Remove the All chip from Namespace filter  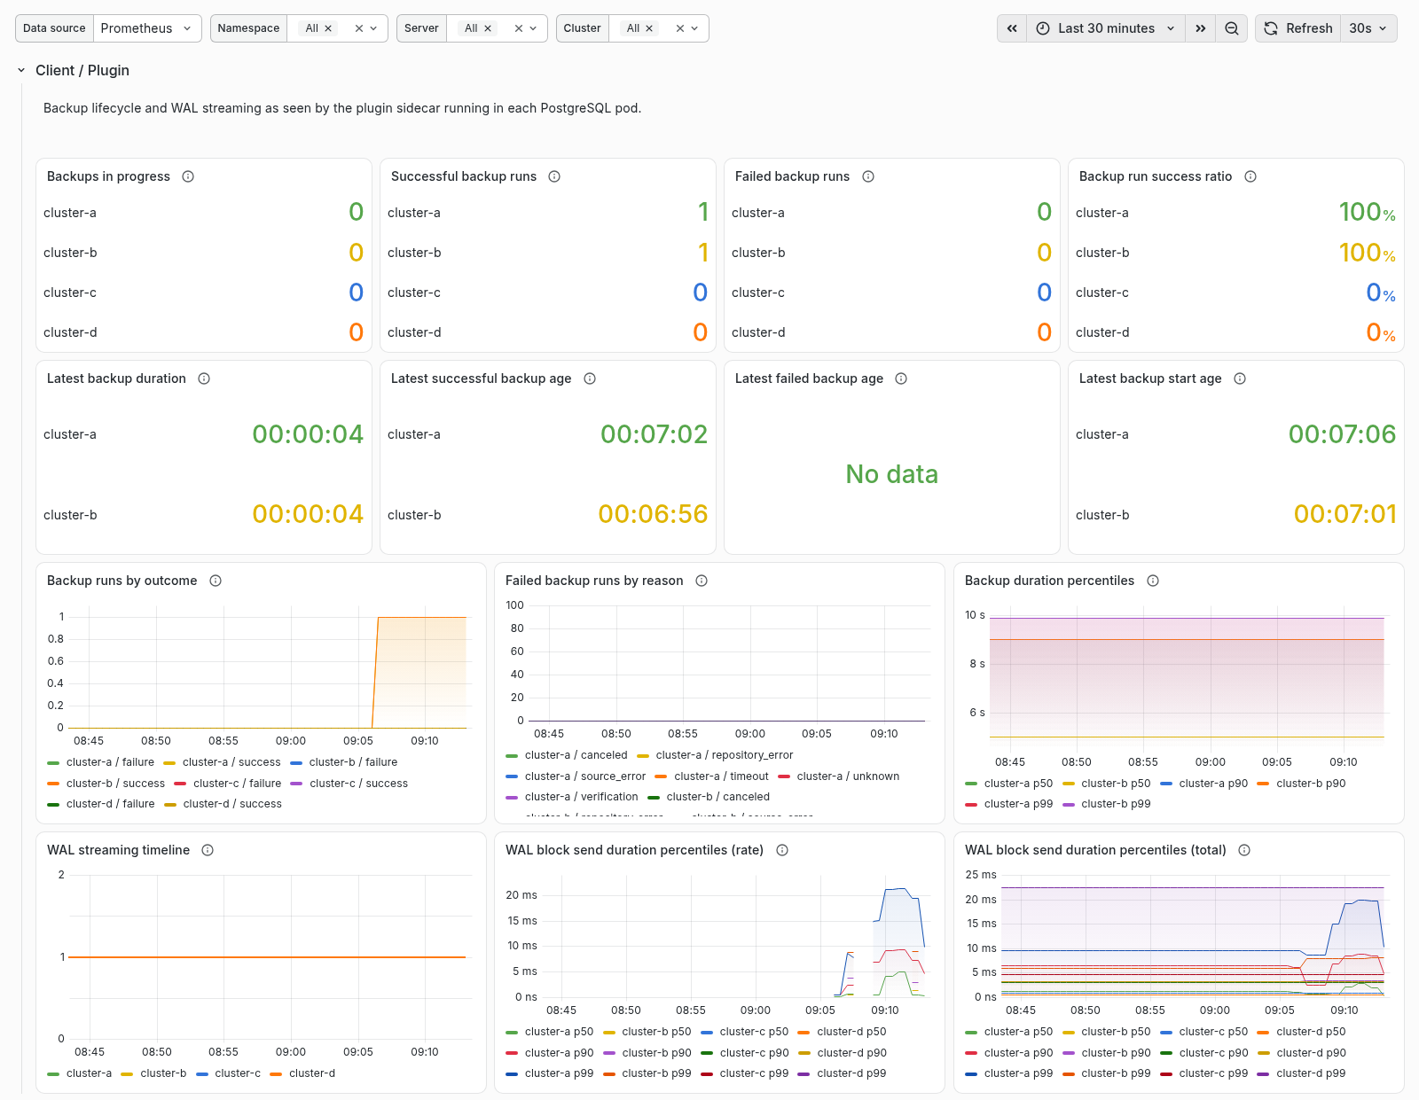click(328, 28)
